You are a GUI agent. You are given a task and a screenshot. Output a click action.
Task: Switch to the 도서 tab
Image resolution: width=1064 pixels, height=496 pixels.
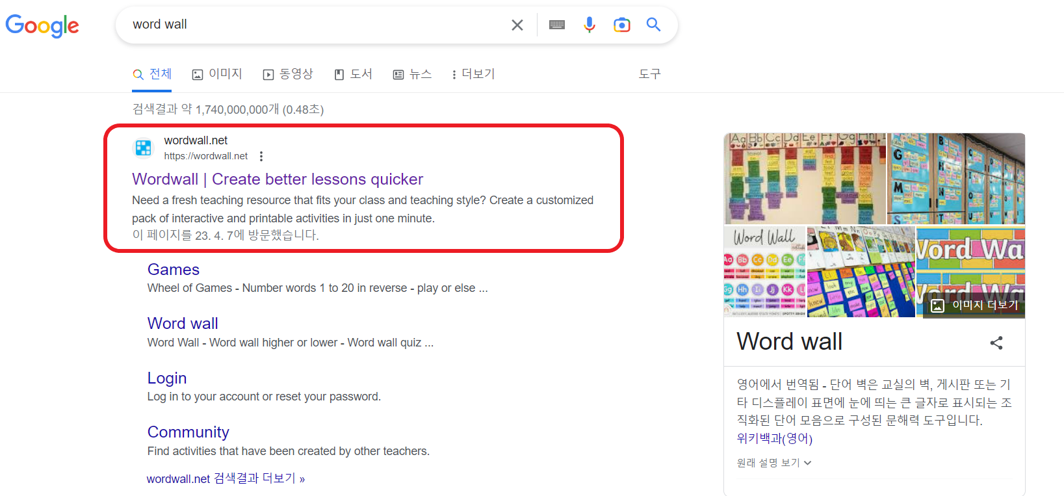353,74
